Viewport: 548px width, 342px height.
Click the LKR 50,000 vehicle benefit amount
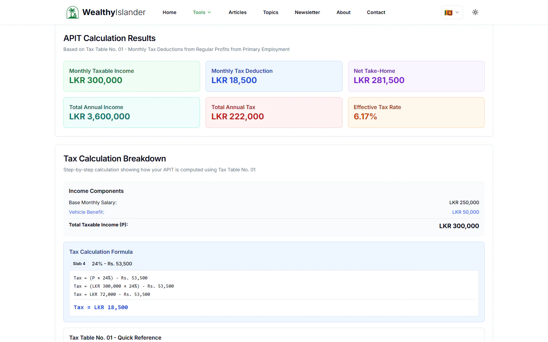(465, 212)
